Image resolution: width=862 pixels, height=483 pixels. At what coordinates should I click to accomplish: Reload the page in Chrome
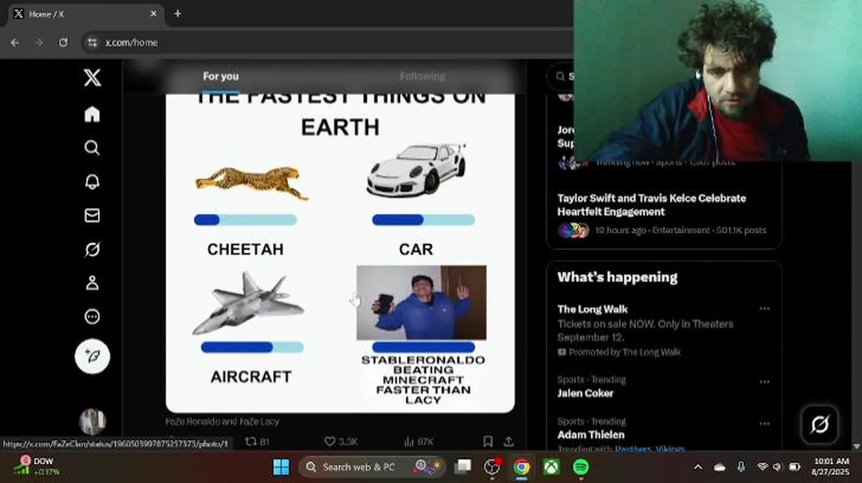pos(63,42)
